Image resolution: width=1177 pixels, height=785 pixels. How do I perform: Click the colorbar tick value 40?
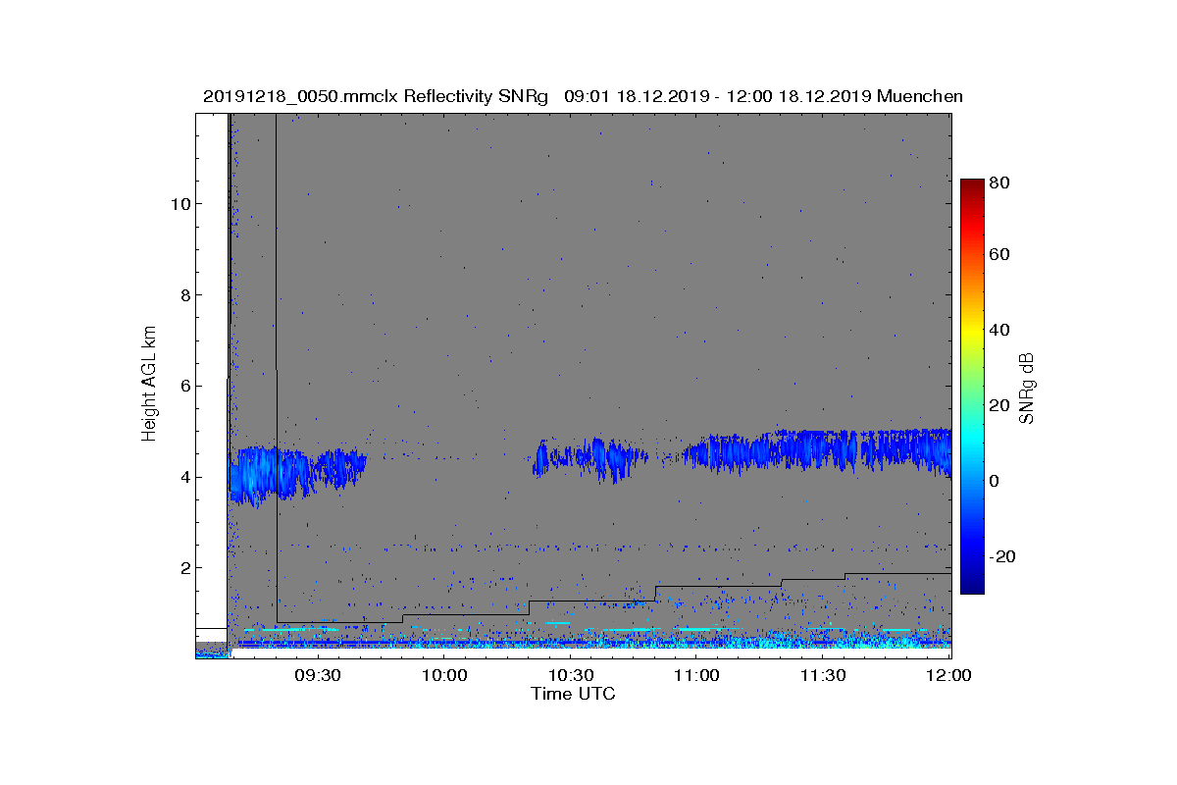tap(1000, 330)
